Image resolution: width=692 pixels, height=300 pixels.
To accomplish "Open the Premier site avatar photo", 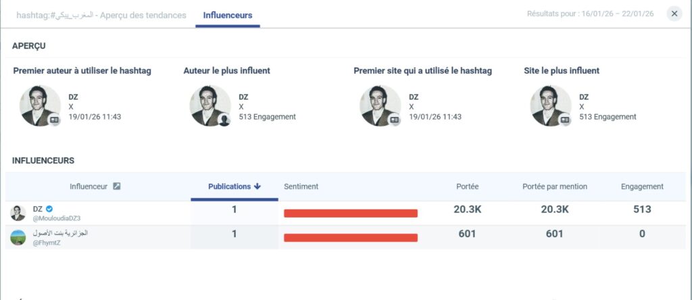I will tap(380, 106).
